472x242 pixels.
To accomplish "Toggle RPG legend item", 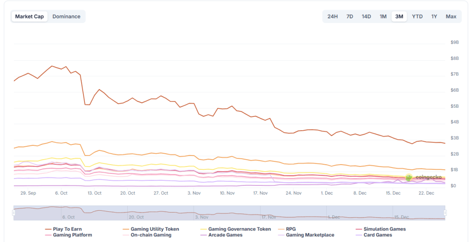I will (x=291, y=229).
